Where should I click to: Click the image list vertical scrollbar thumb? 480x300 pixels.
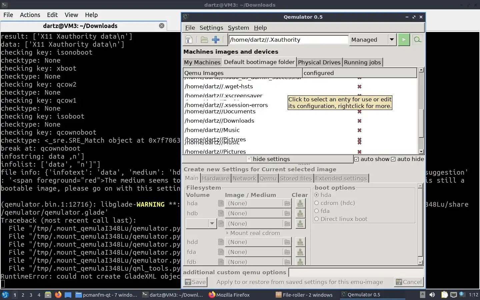421,123
